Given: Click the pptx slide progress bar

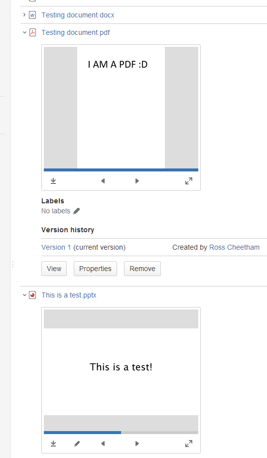Looking at the screenshot, I should pyautogui.click(x=121, y=433).
